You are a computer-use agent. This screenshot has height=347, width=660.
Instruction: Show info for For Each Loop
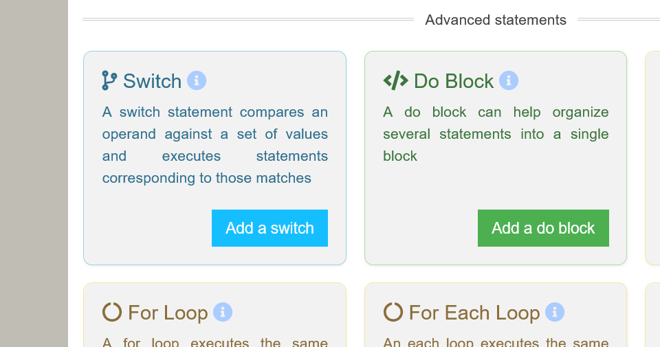pyautogui.click(x=555, y=313)
